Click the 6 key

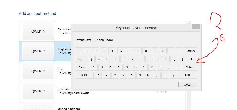[x=130, y=51]
